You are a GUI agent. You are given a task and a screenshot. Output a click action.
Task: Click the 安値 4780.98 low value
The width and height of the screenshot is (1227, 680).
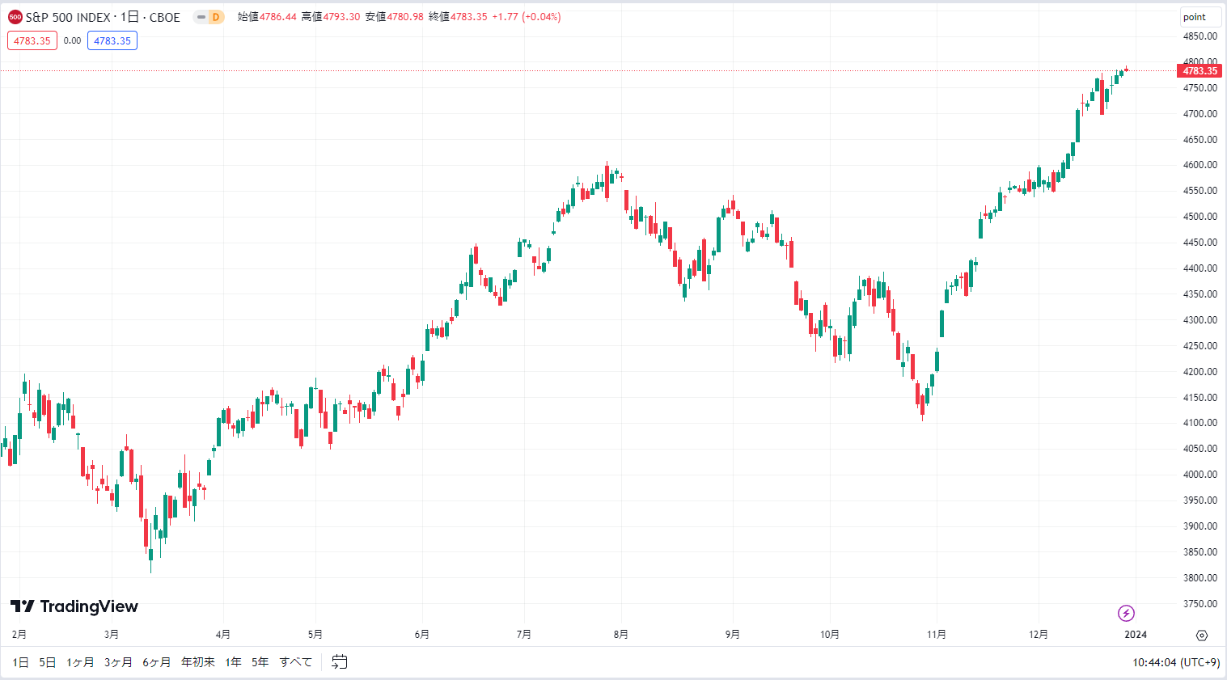point(395,17)
